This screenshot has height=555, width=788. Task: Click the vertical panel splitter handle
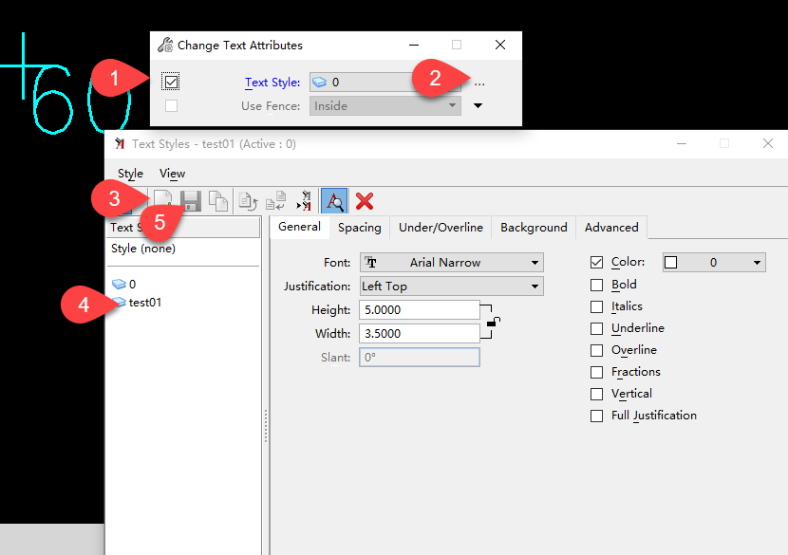(x=265, y=426)
